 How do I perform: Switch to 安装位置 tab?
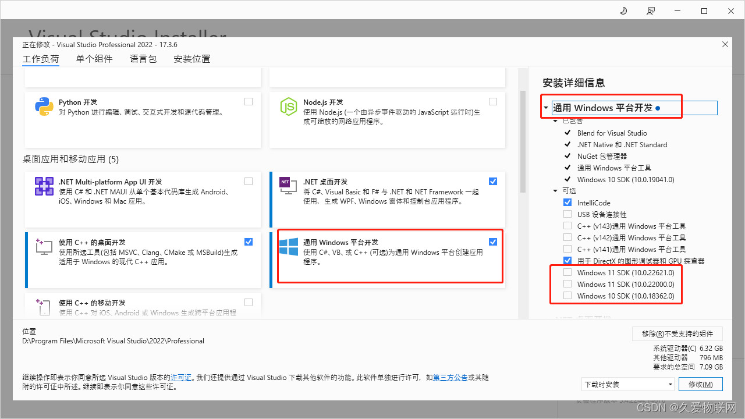click(192, 59)
